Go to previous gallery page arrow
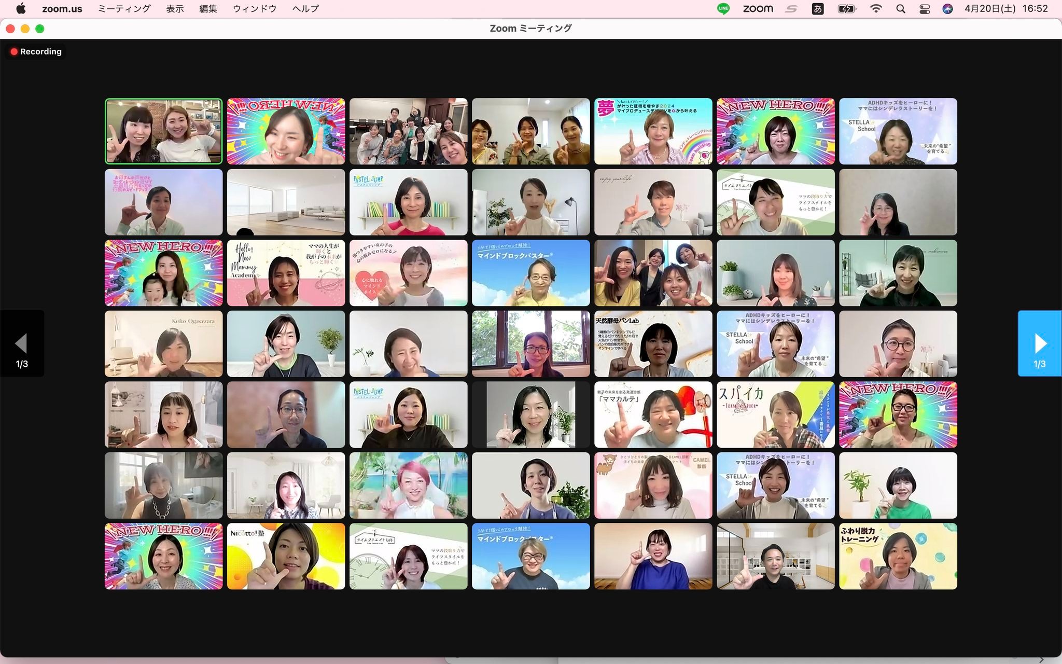 22,343
